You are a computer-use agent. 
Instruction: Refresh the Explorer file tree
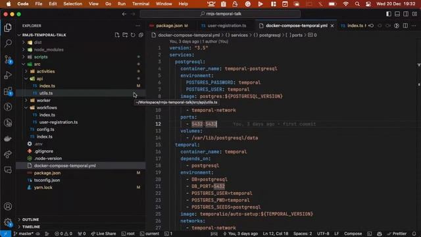[133, 35]
